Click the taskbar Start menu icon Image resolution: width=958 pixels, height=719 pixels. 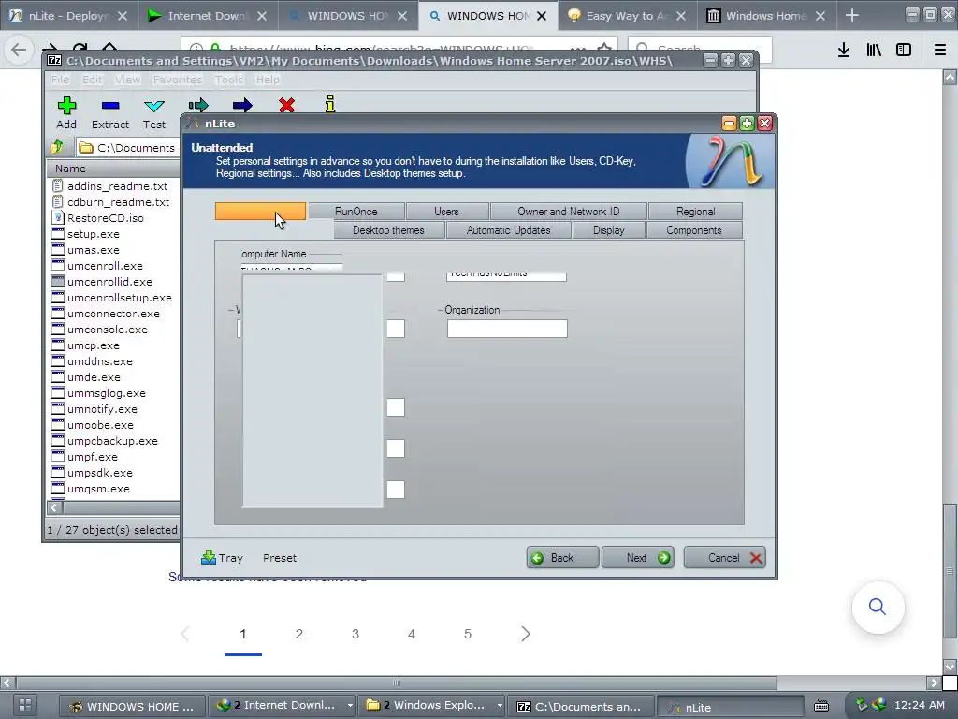tap(25, 705)
